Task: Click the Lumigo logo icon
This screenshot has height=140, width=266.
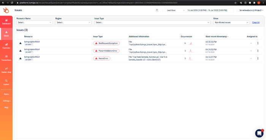Action: [x=6, y=11]
